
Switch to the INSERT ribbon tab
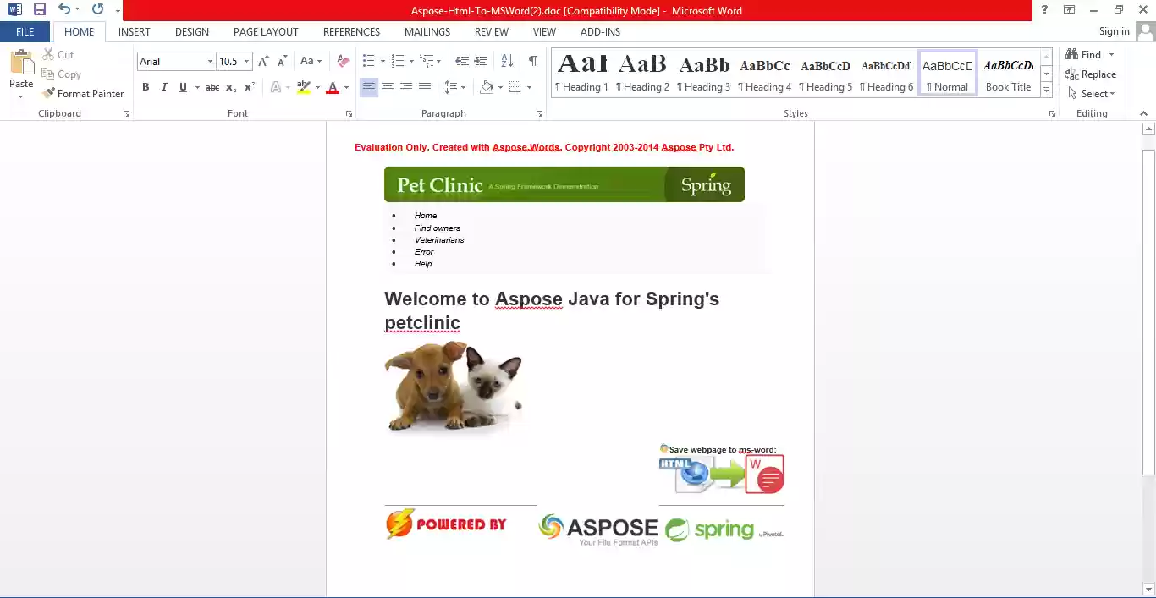point(134,31)
